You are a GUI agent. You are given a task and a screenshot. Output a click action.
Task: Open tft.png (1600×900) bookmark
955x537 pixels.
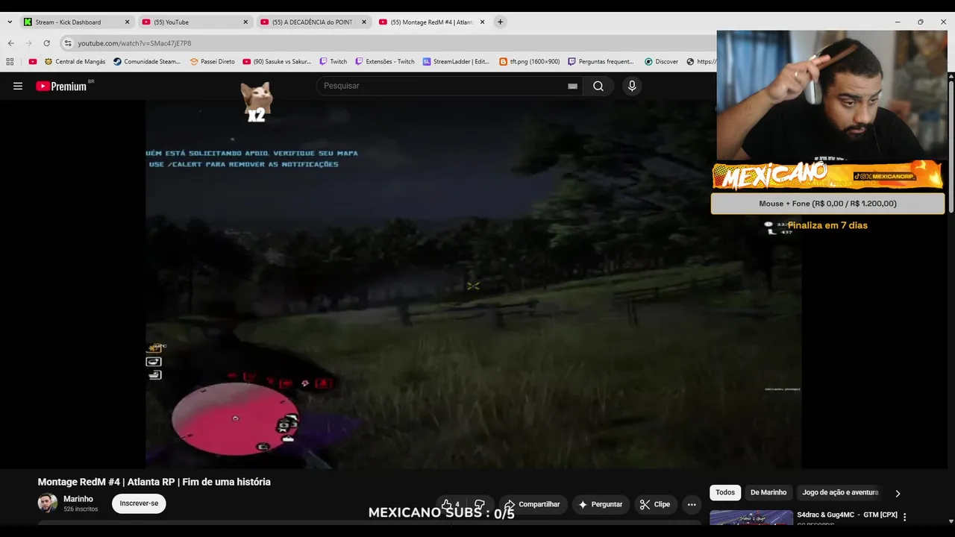529,62
